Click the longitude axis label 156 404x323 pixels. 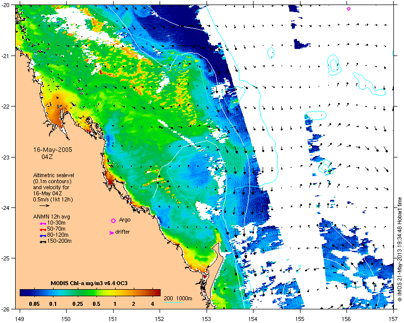(346, 319)
